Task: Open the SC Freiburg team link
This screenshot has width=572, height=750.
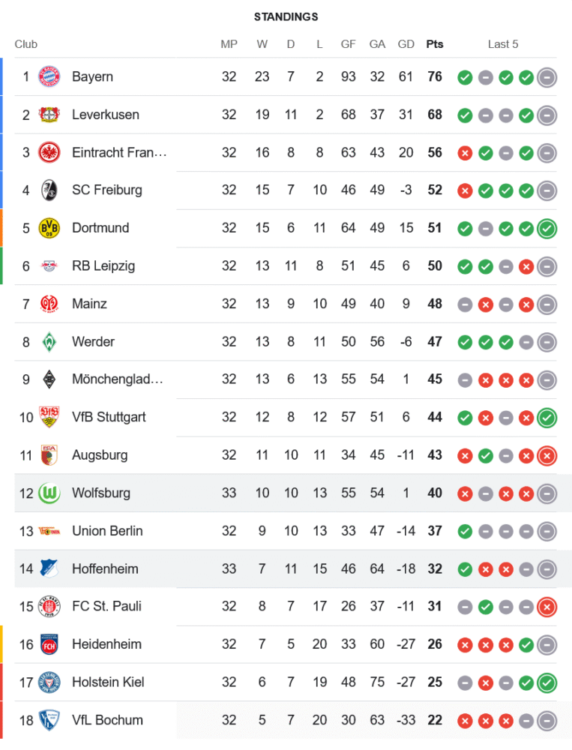Action: (x=106, y=190)
